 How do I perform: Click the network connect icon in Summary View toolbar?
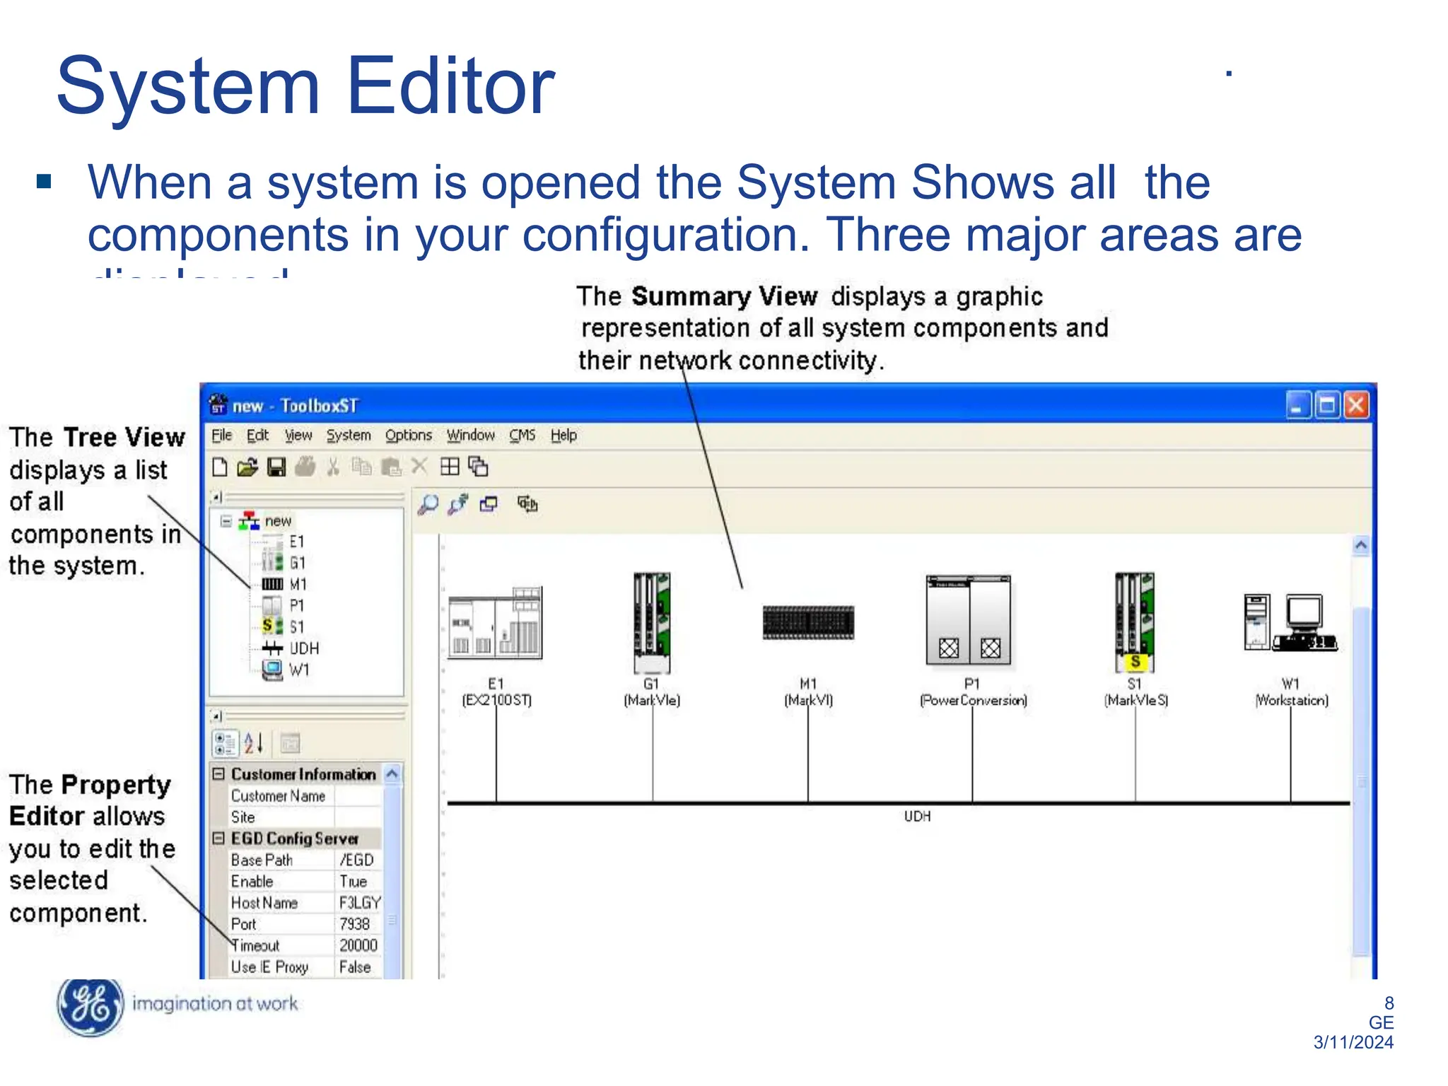coord(458,504)
